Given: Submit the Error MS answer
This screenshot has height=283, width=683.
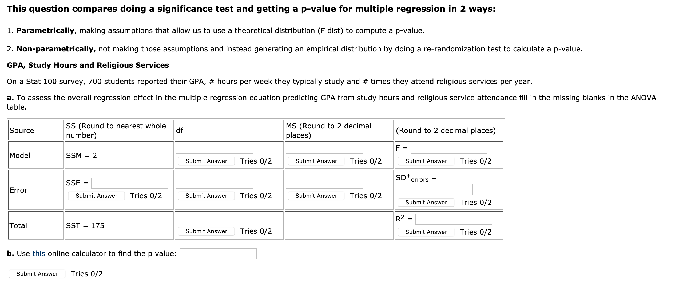Looking at the screenshot, I should 316,196.
